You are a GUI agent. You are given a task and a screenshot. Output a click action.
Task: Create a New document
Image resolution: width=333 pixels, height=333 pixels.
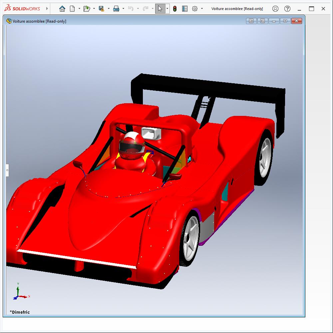pyautogui.click(x=72, y=9)
